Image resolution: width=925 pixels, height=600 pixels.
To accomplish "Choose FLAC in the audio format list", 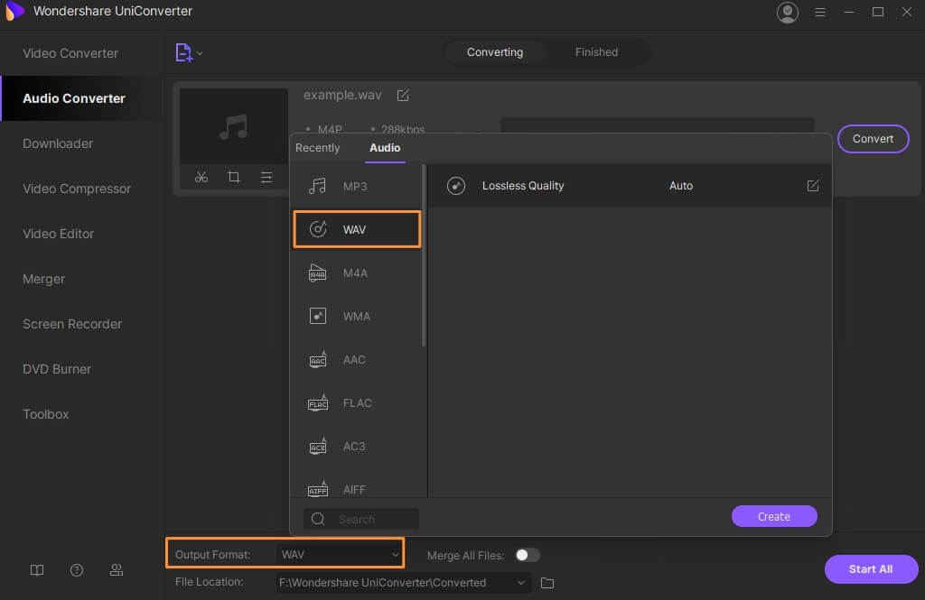I will tap(356, 403).
